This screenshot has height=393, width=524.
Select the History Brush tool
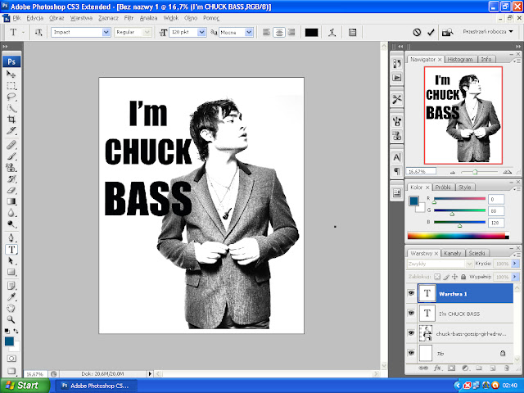coord(11,178)
